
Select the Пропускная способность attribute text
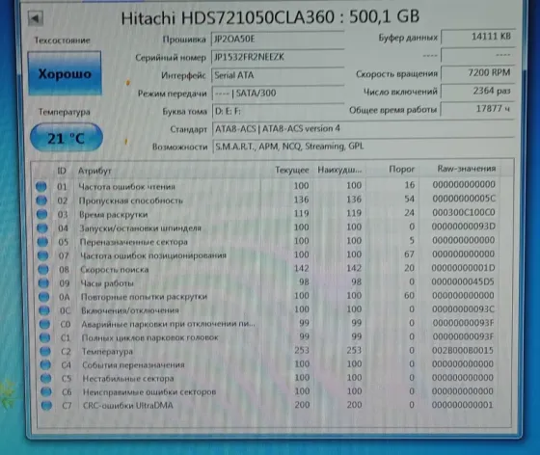(x=131, y=201)
